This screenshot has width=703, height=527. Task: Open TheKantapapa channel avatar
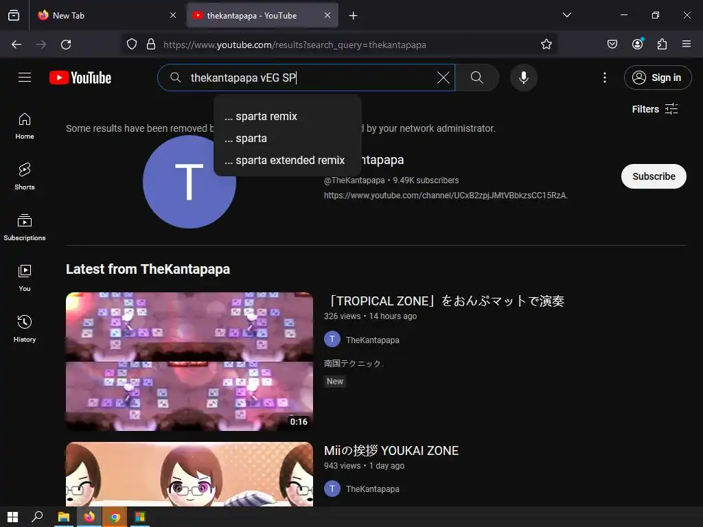point(189,181)
